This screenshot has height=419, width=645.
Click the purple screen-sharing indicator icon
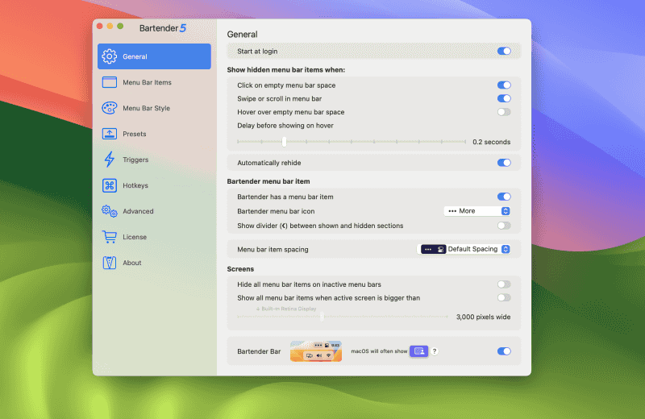point(418,351)
